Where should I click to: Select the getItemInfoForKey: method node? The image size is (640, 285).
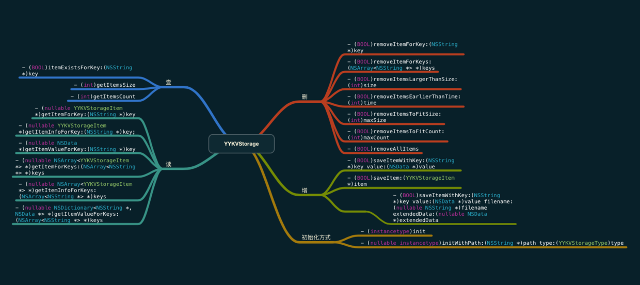coord(76,129)
